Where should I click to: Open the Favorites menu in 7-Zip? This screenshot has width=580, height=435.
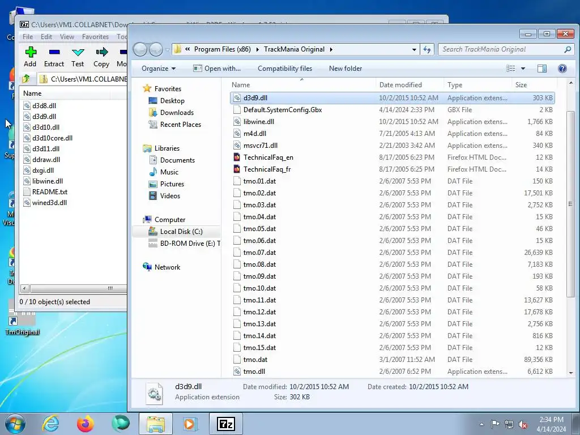(95, 37)
